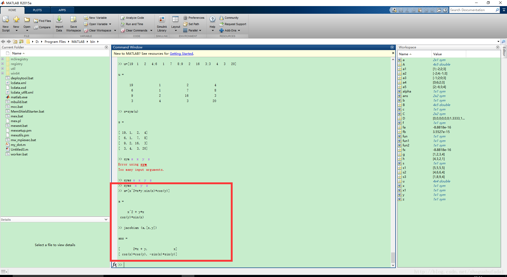Screen dimensions: 507x277
Task: Save Workspace to file
Action: click(73, 24)
